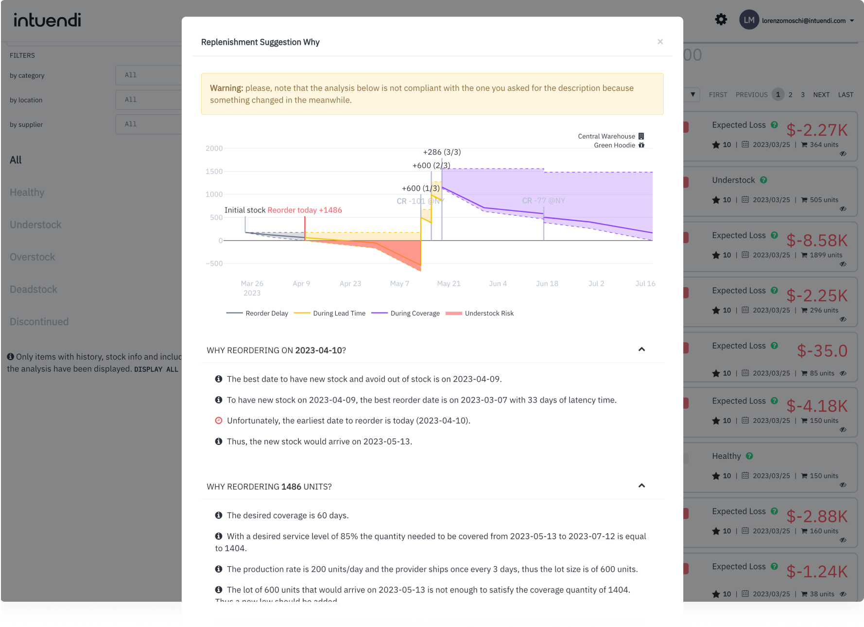Click the +286 (3/3) delivery marker
864x627 pixels.
pyautogui.click(x=442, y=152)
